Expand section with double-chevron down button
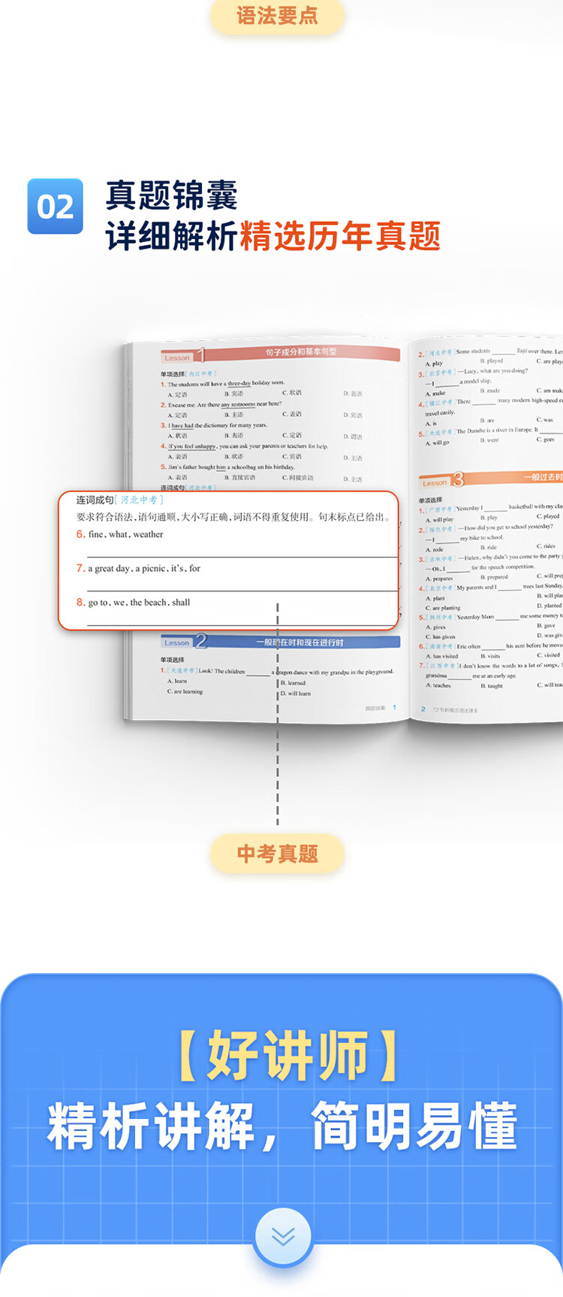The height and width of the screenshot is (1297, 563). tap(282, 1236)
